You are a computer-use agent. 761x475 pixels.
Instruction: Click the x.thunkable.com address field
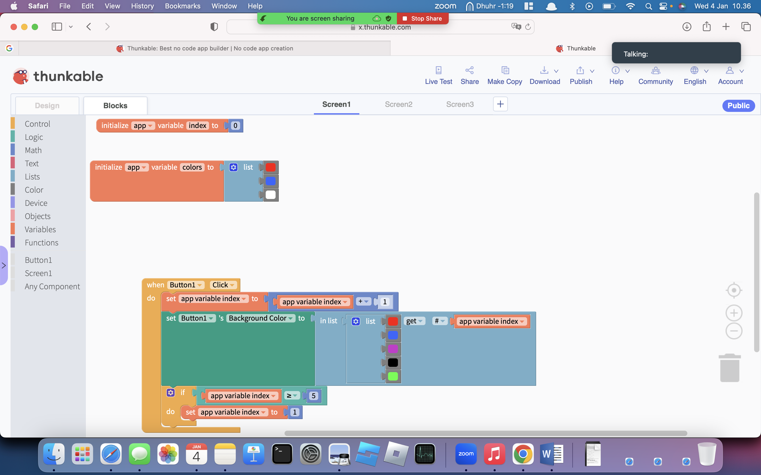click(380, 27)
